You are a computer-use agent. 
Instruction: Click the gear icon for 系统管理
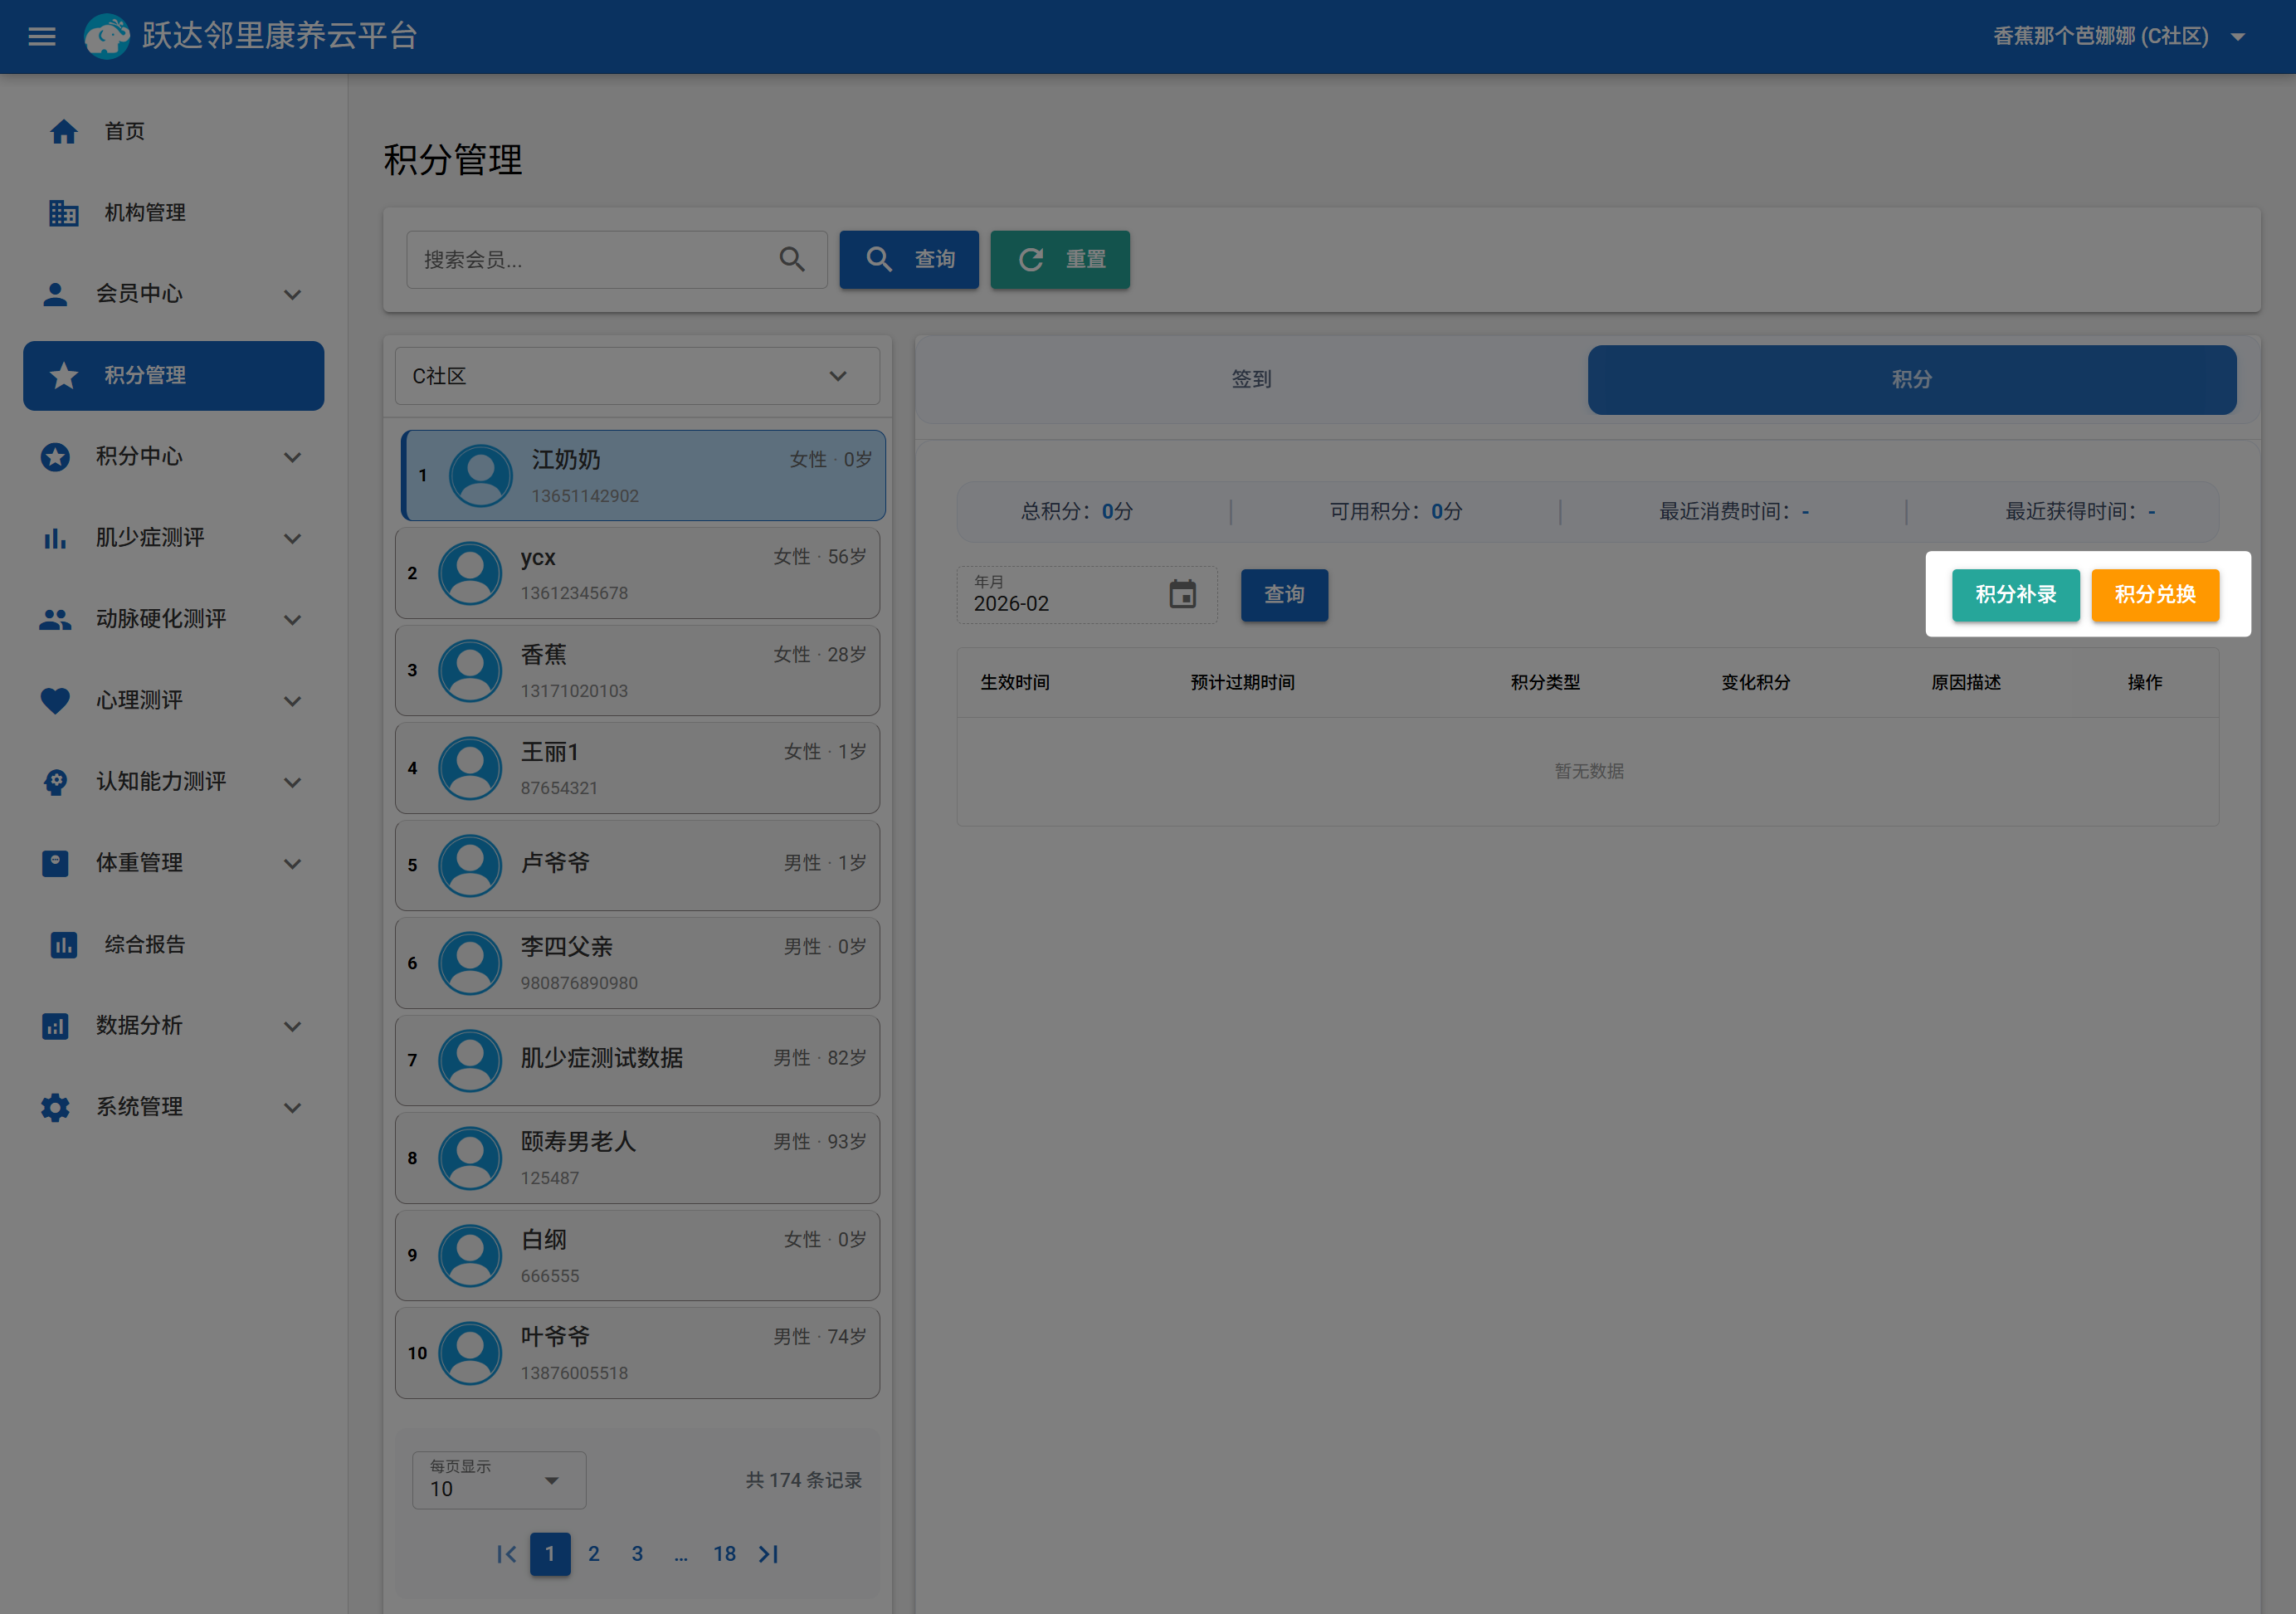(55, 1107)
